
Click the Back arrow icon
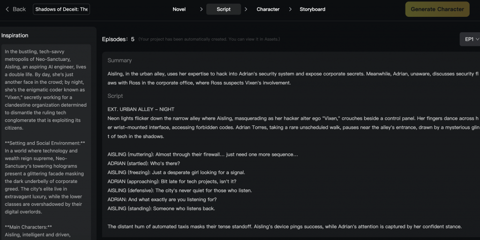(x=7, y=9)
